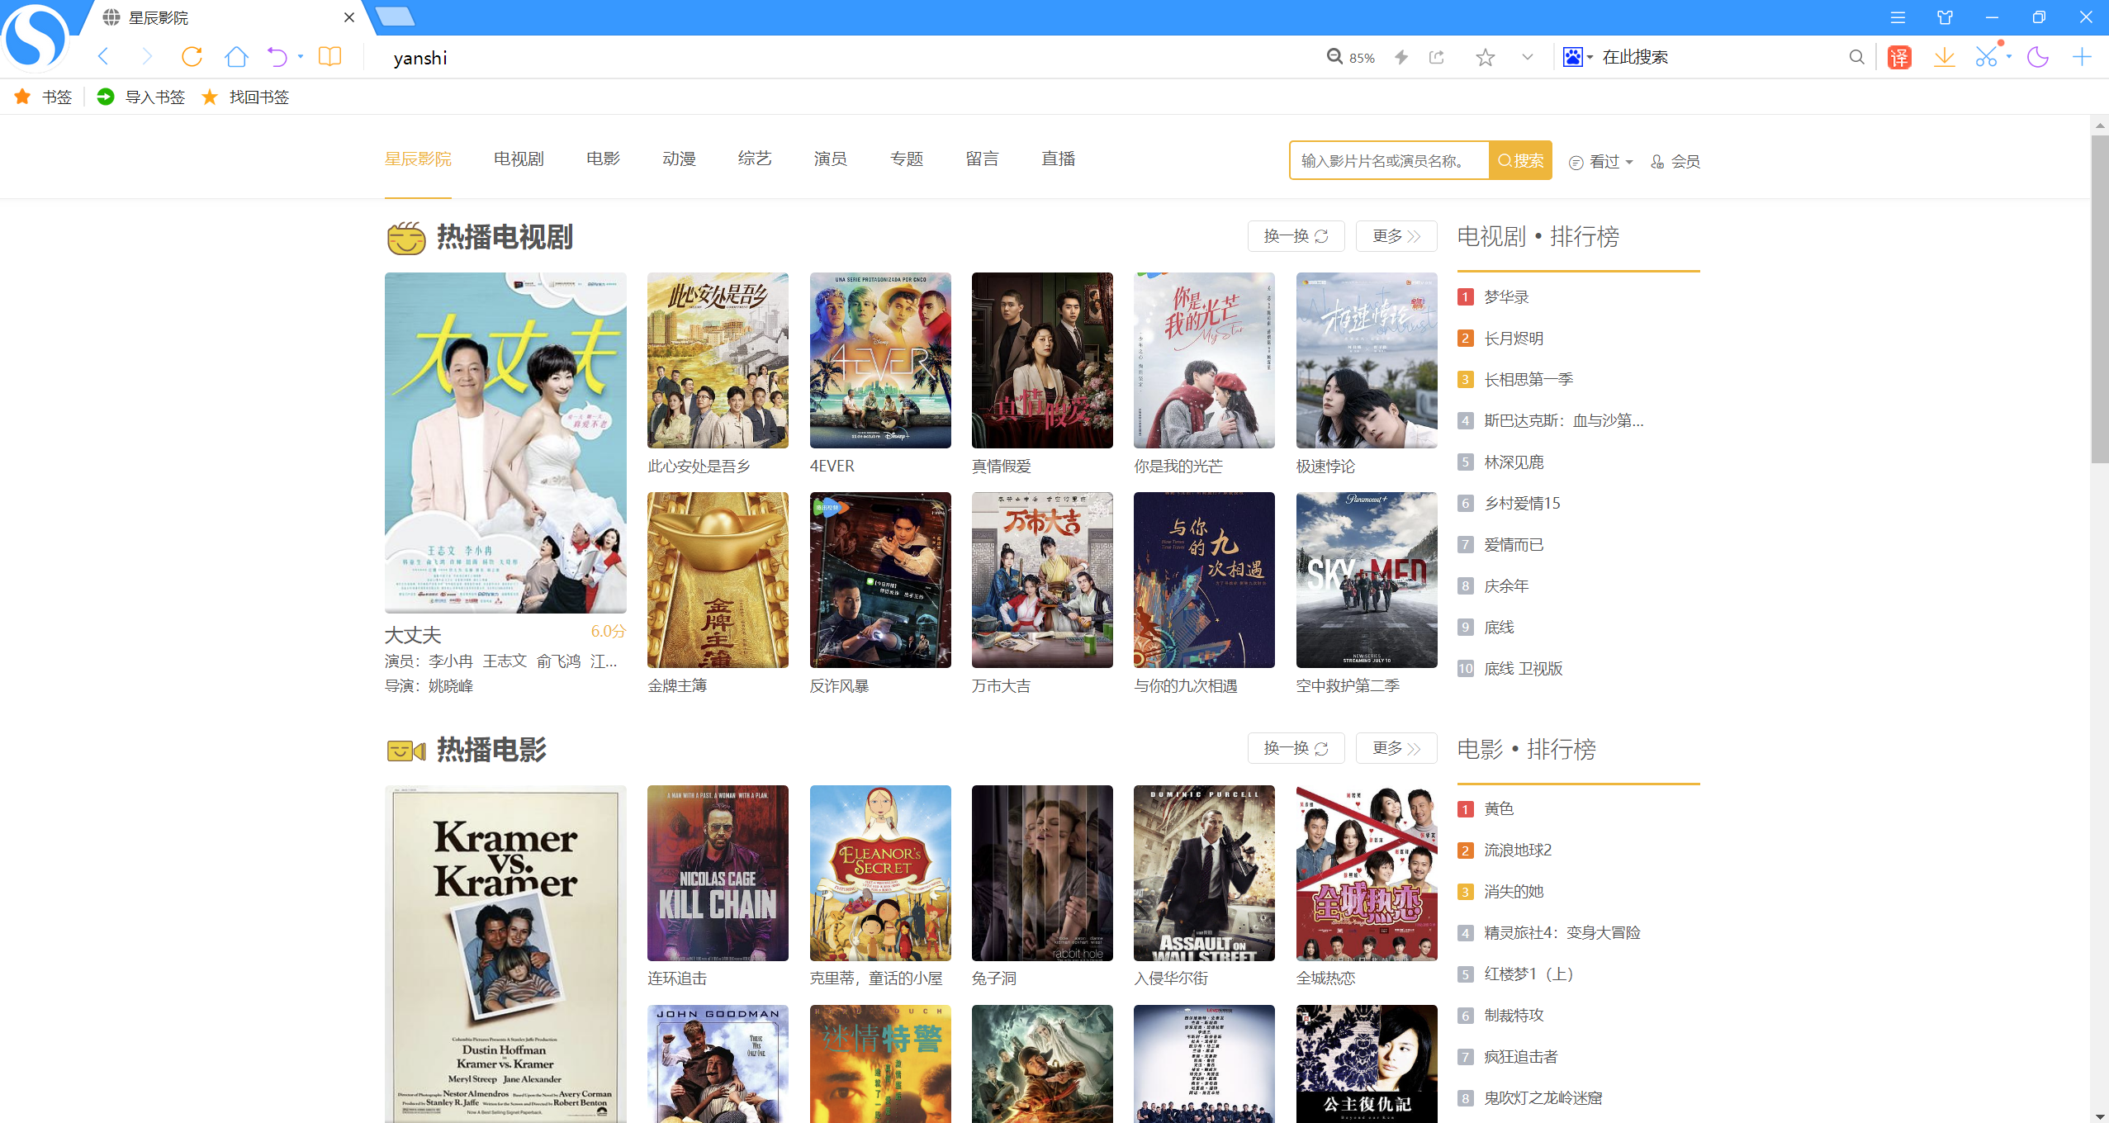2109x1123 pixels.
Task: Click the translate icon in toolbar
Action: click(x=1899, y=57)
